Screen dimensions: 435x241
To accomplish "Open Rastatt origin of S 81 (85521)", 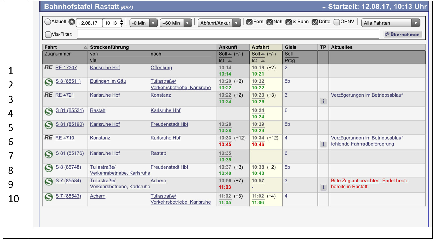I will pos(98,110).
